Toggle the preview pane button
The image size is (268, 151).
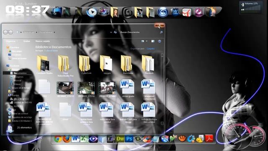point(153,41)
